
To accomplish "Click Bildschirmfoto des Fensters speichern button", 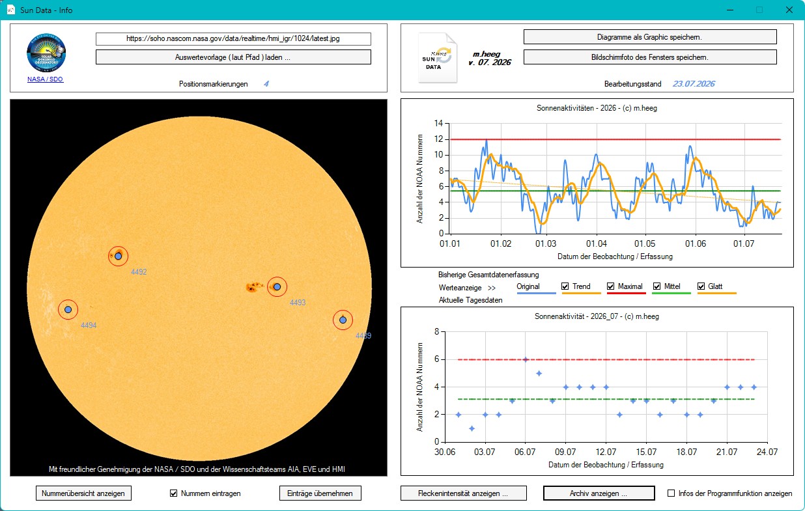I will pyautogui.click(x=650, y=57).
